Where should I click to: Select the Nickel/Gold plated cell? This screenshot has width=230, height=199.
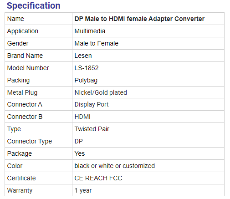[101, 92]
